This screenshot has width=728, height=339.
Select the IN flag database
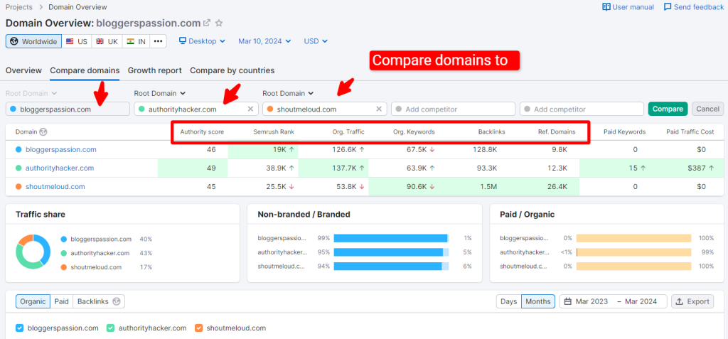(x=136, y=41)
